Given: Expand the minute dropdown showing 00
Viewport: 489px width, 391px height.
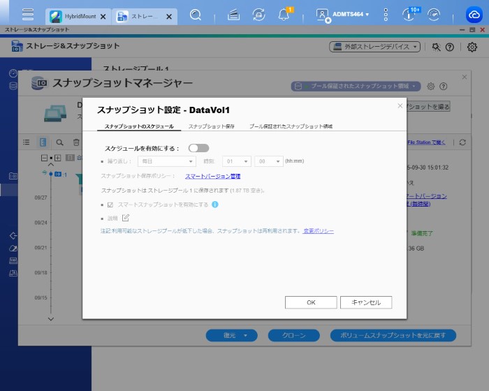Looking at the screenshot, I should (268, 161).
